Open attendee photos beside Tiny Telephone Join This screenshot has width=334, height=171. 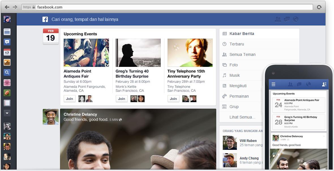[x=189, y=99]
